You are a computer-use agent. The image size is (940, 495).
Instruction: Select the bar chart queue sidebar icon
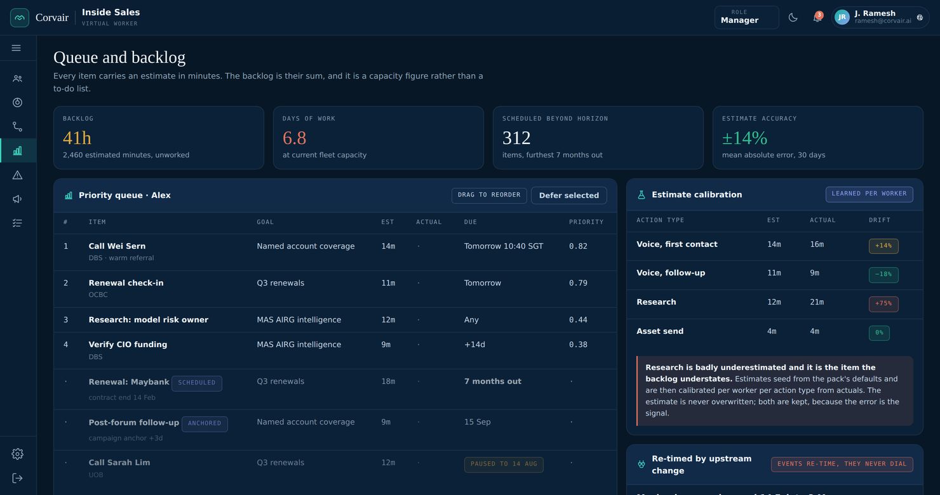click(18, 151)
